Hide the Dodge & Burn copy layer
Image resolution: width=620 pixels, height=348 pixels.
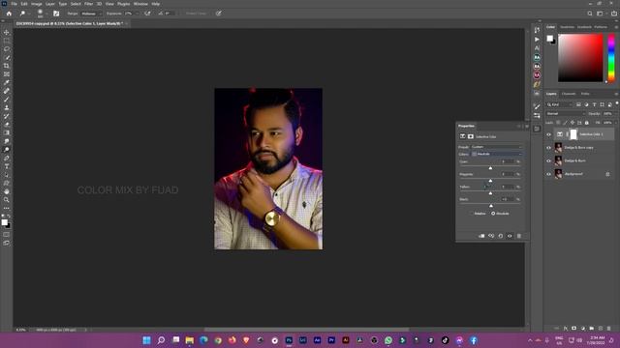[549, 148]
